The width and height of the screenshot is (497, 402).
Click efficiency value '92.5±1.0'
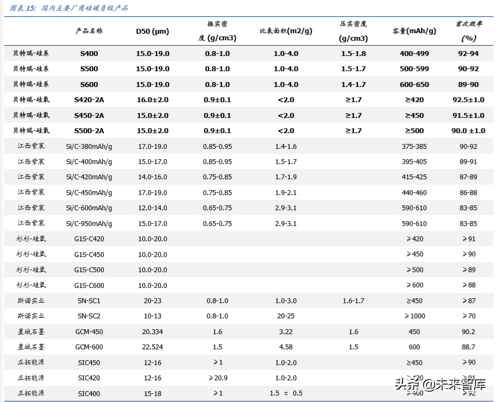tap(468, 100)
